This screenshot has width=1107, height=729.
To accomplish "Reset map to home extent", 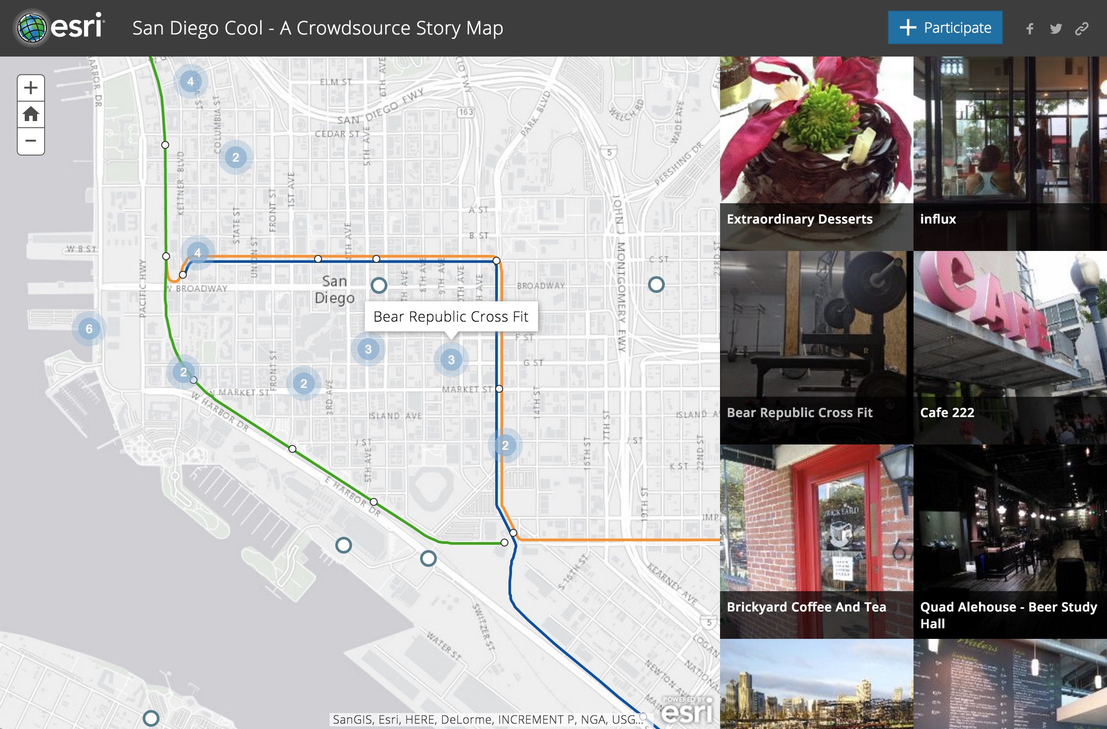I will pyautogui.click(x=30, y=114).
